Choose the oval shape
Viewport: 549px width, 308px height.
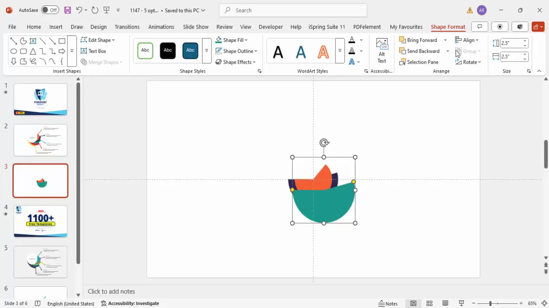[x=14, y=51]
